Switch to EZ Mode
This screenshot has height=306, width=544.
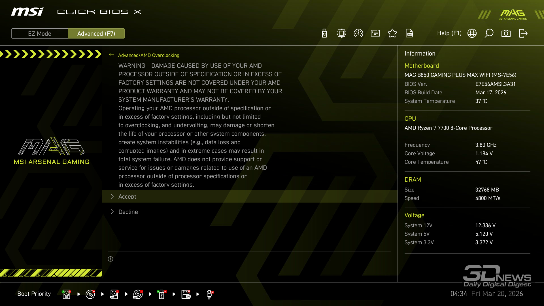click(40, 33)
